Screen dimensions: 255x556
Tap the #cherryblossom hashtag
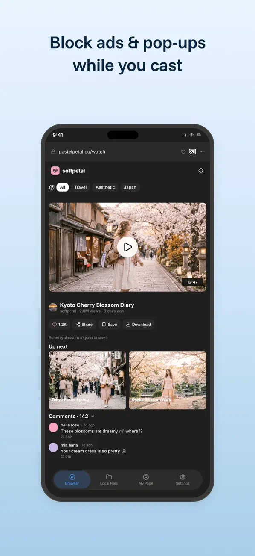64,338
